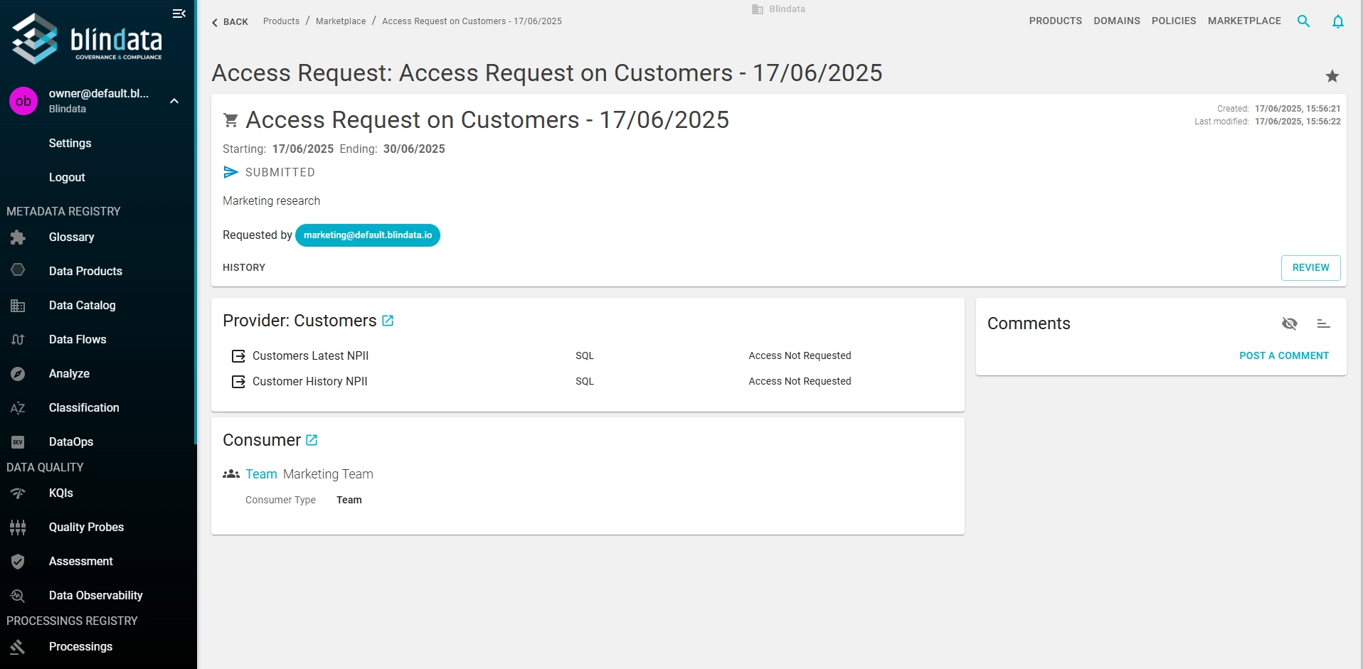Open Quality Probes icon
The image size is (1363, 669).
point(18,528)
